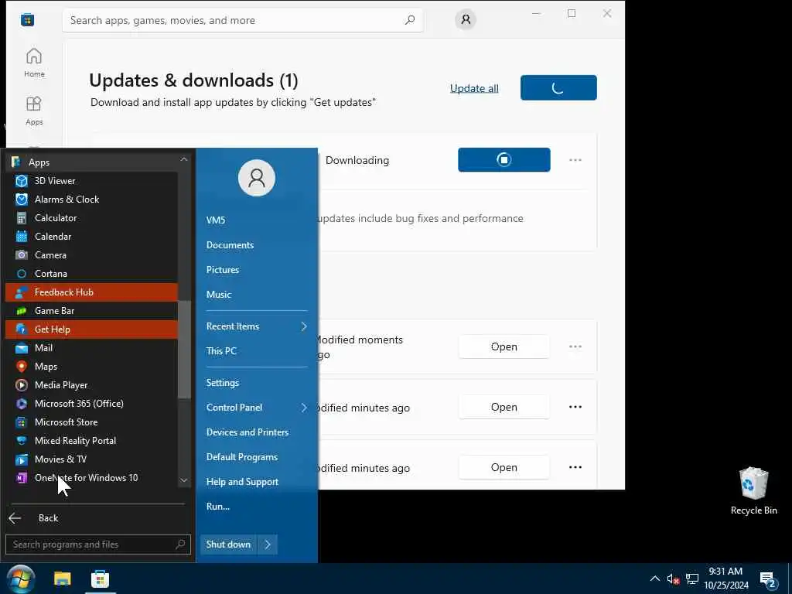The width and height of the screenshot is (792, 594).
Task: Open Pictures from start menu
Action: pyautogui.click(x=223, y=270)
